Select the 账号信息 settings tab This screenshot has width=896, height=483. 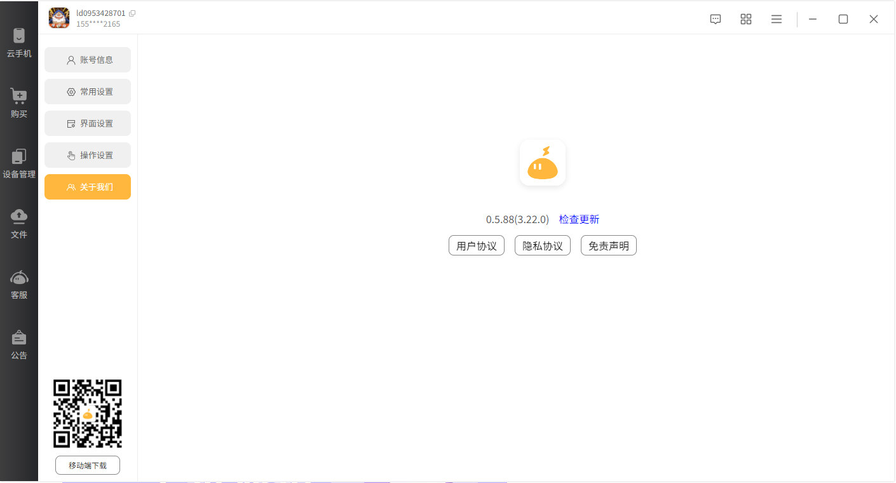tap(88, 60)
